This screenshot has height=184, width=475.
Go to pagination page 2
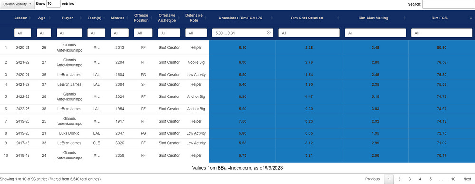tap(399, 179)
